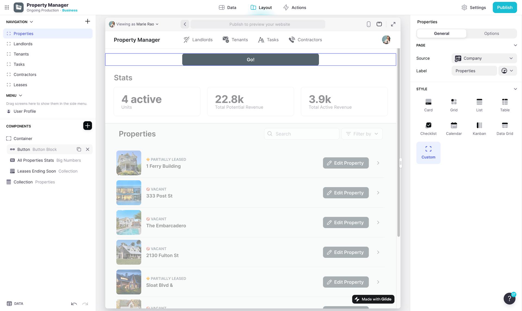Click Edit Property for 333 Post St
Viewport: 522px width, 311px height.
pyautogui.click(x=346, y=193)
